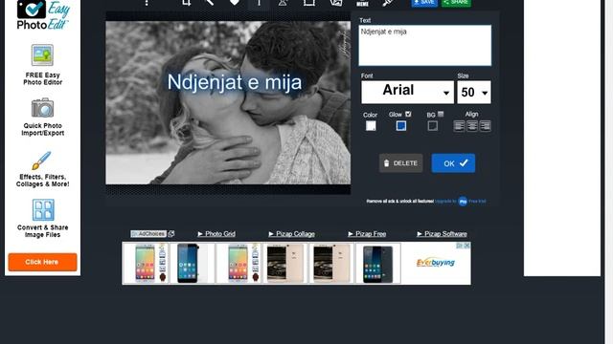Toggle the Glow checkbox

pos(408,114)
